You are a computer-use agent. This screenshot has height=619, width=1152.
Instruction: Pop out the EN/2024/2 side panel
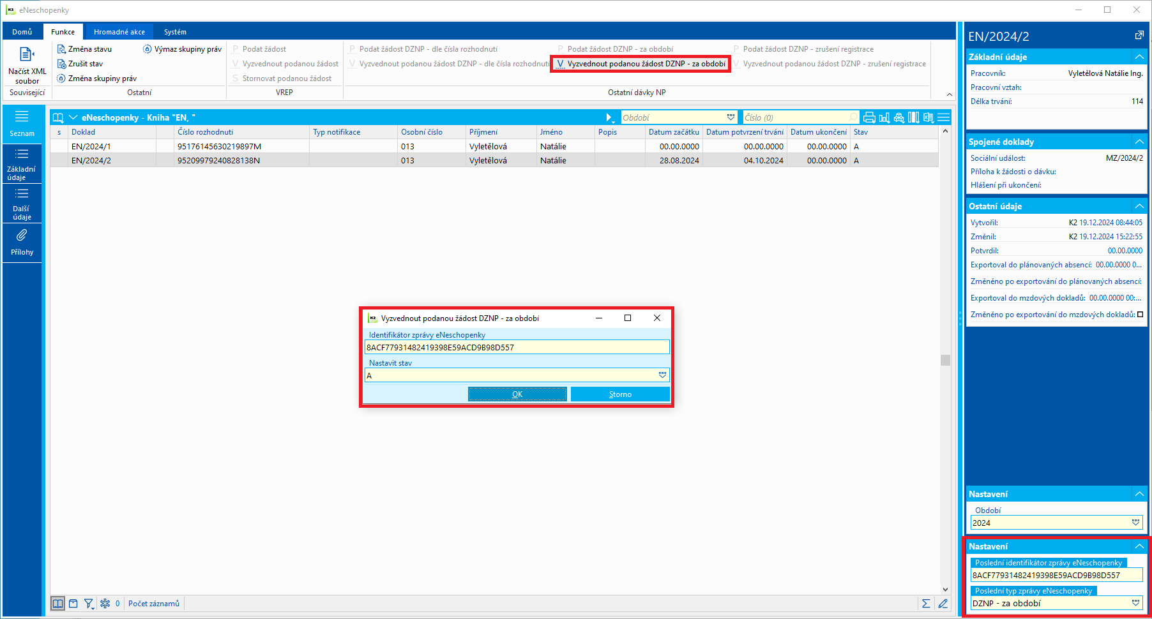click(x=1139, y=36)
